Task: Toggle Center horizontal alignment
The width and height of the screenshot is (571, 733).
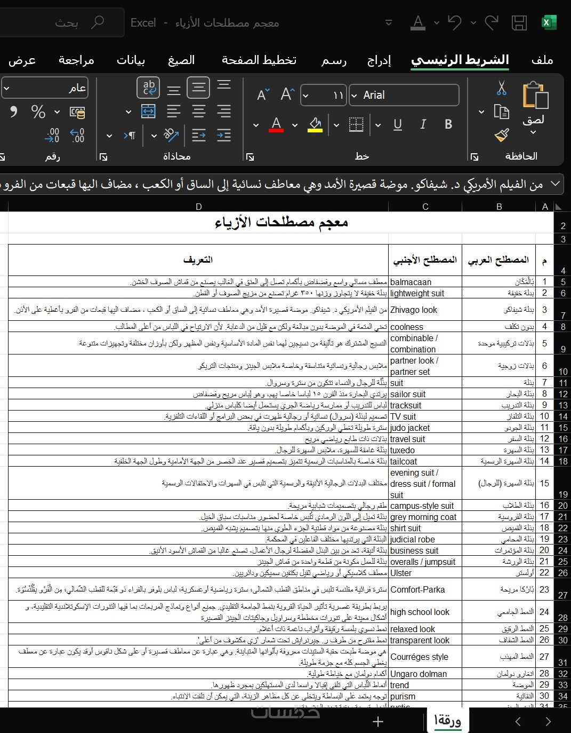Action: pyautogui.click(x=199, y=112)
